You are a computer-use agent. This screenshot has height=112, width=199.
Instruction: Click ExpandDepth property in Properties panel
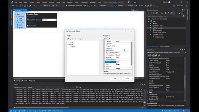(153, 72)
